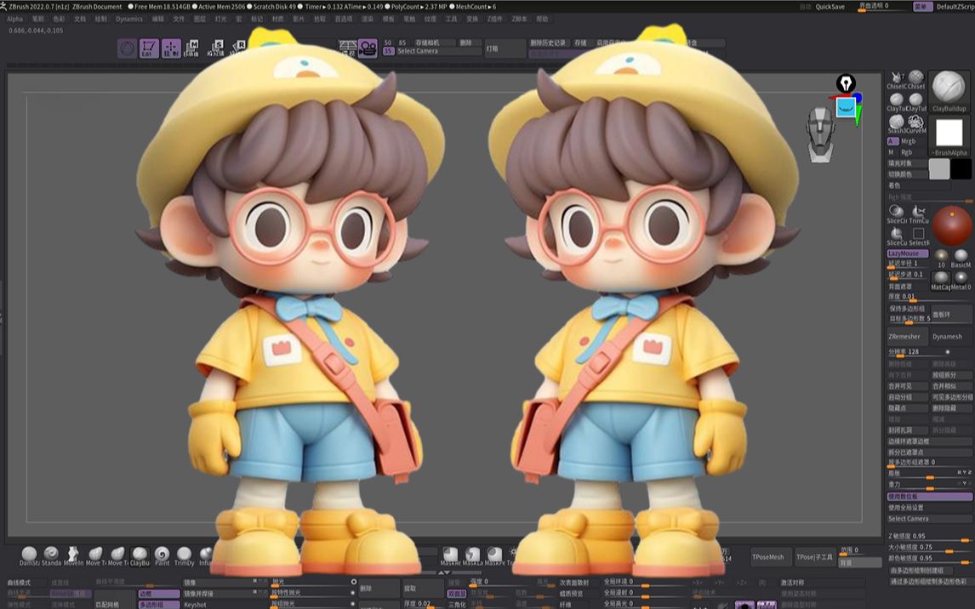Open the red MatCap material sphere
This screenshot has height=609, width=975.
tap(952, 225)
